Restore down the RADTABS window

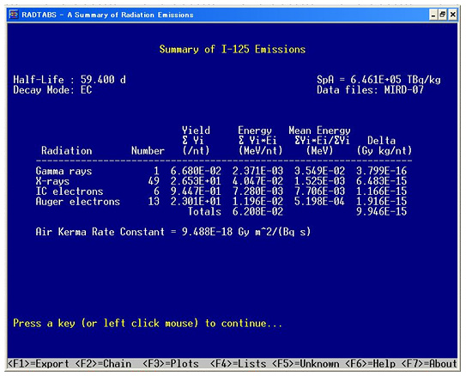point(443,15)
